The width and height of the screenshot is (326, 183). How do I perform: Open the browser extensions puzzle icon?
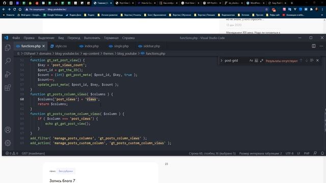click(311, 9)
